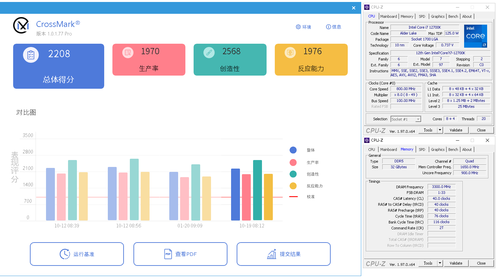
Task: Click 整体 blue legend swatch
Action: pyautogui.click(x=293, y=150)
